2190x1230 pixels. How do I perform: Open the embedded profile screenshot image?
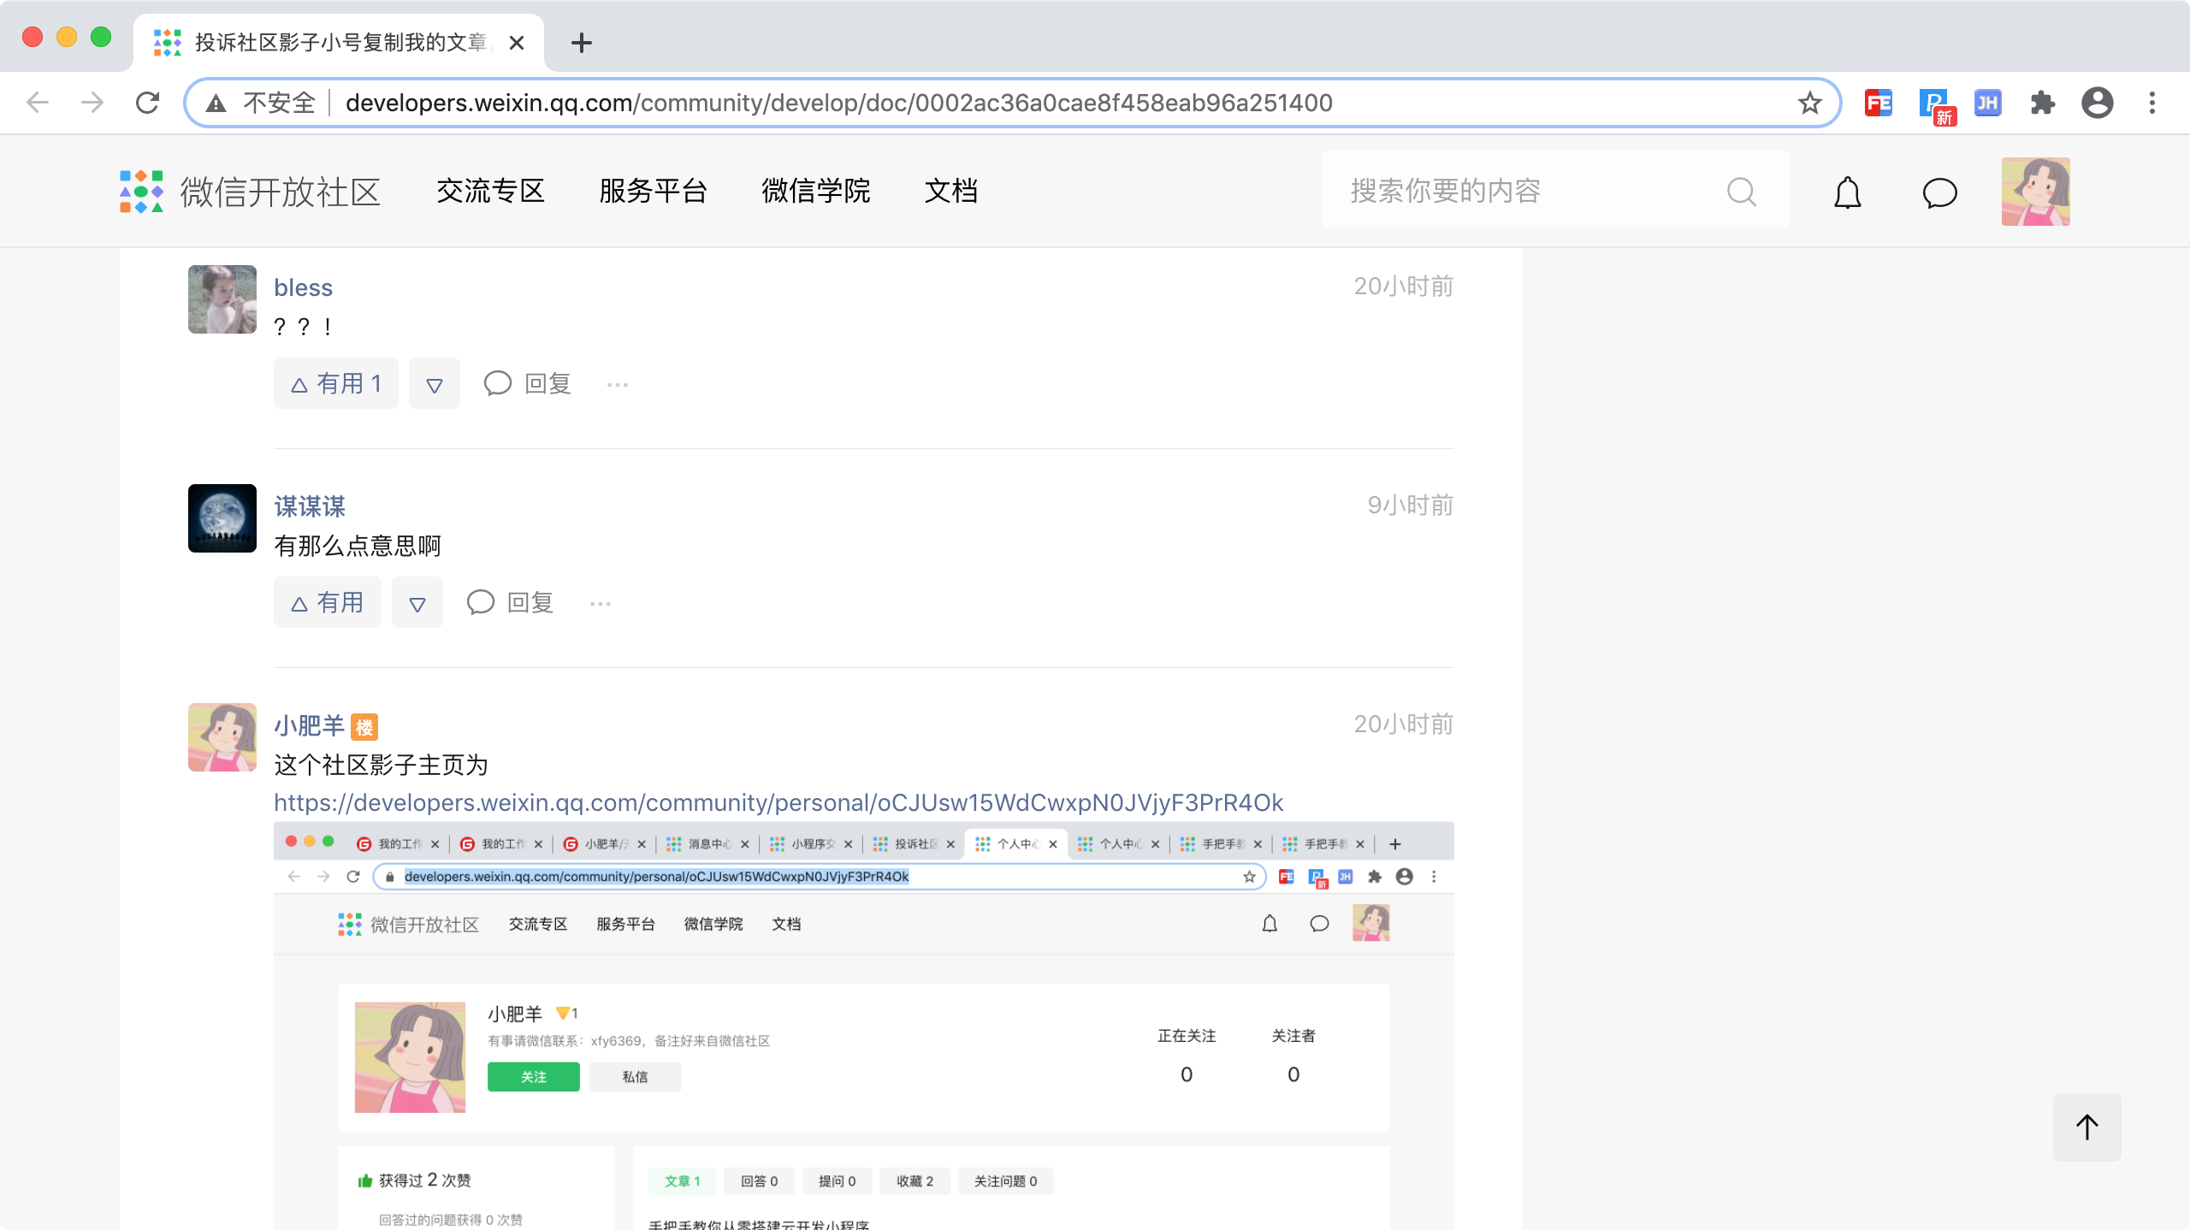(x=863, y=1026)
